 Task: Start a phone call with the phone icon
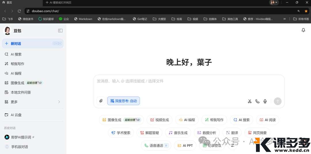tap(257, 101)
